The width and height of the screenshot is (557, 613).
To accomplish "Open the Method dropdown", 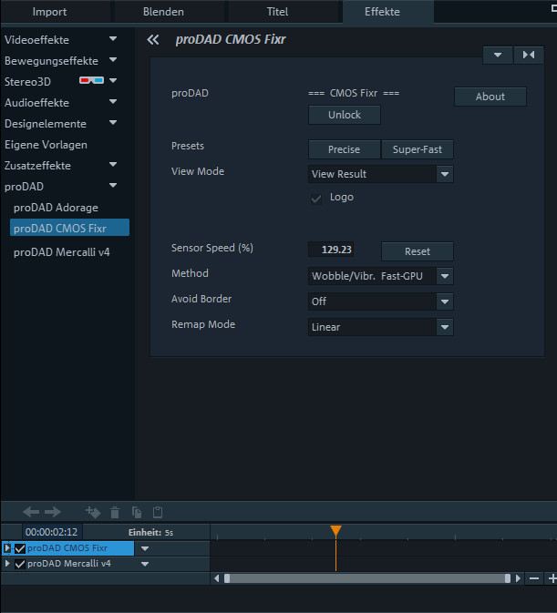I will [x=445, y=276].
